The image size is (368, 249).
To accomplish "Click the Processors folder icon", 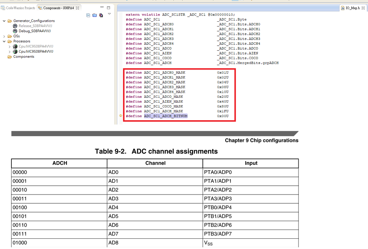I will 10,41.
